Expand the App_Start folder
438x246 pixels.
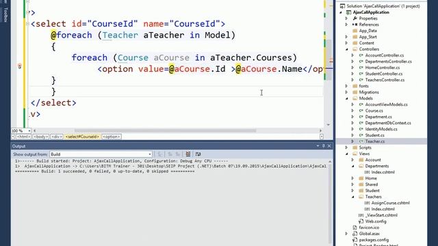pos(347,37)
